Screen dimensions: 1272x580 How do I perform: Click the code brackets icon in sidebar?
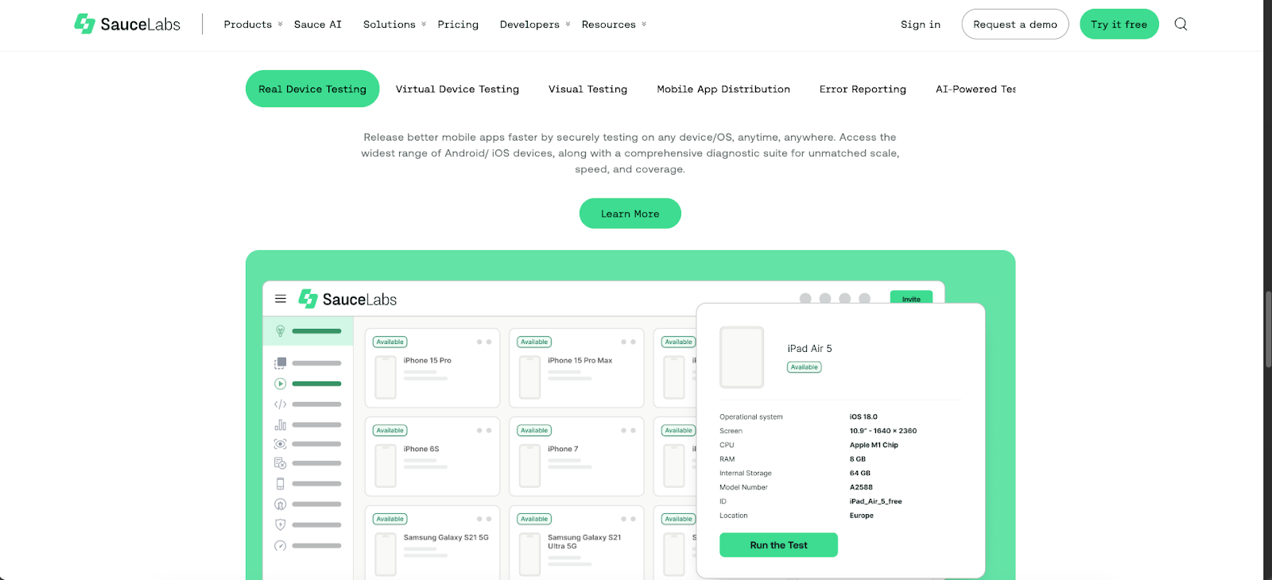[x=280, y=404]
